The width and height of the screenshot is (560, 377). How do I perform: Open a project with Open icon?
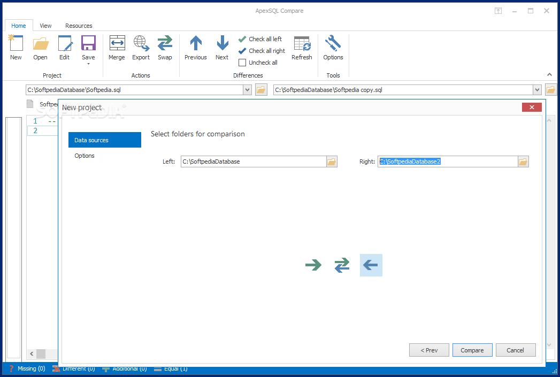(40, 48)
